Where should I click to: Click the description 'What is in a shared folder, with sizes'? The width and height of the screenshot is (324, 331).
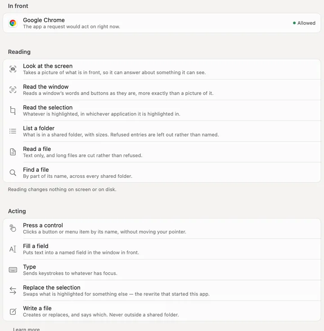pyautogui.click(x=121, y=135)
